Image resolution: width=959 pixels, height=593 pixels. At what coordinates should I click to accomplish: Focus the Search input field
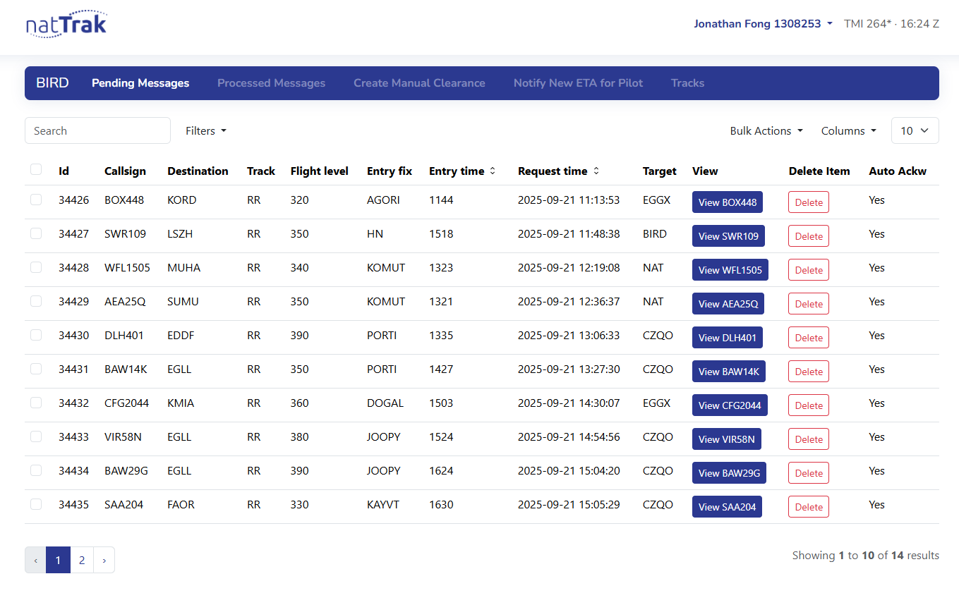[x=97, y=130]
